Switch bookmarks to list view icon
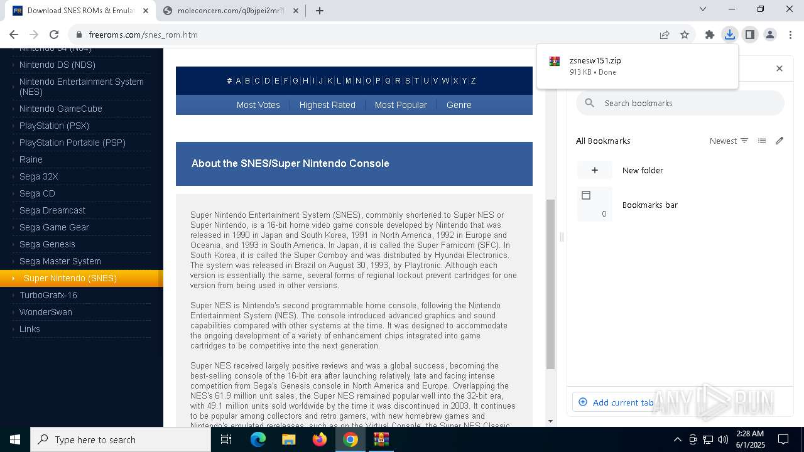804x452 pixels. [762, 141]
